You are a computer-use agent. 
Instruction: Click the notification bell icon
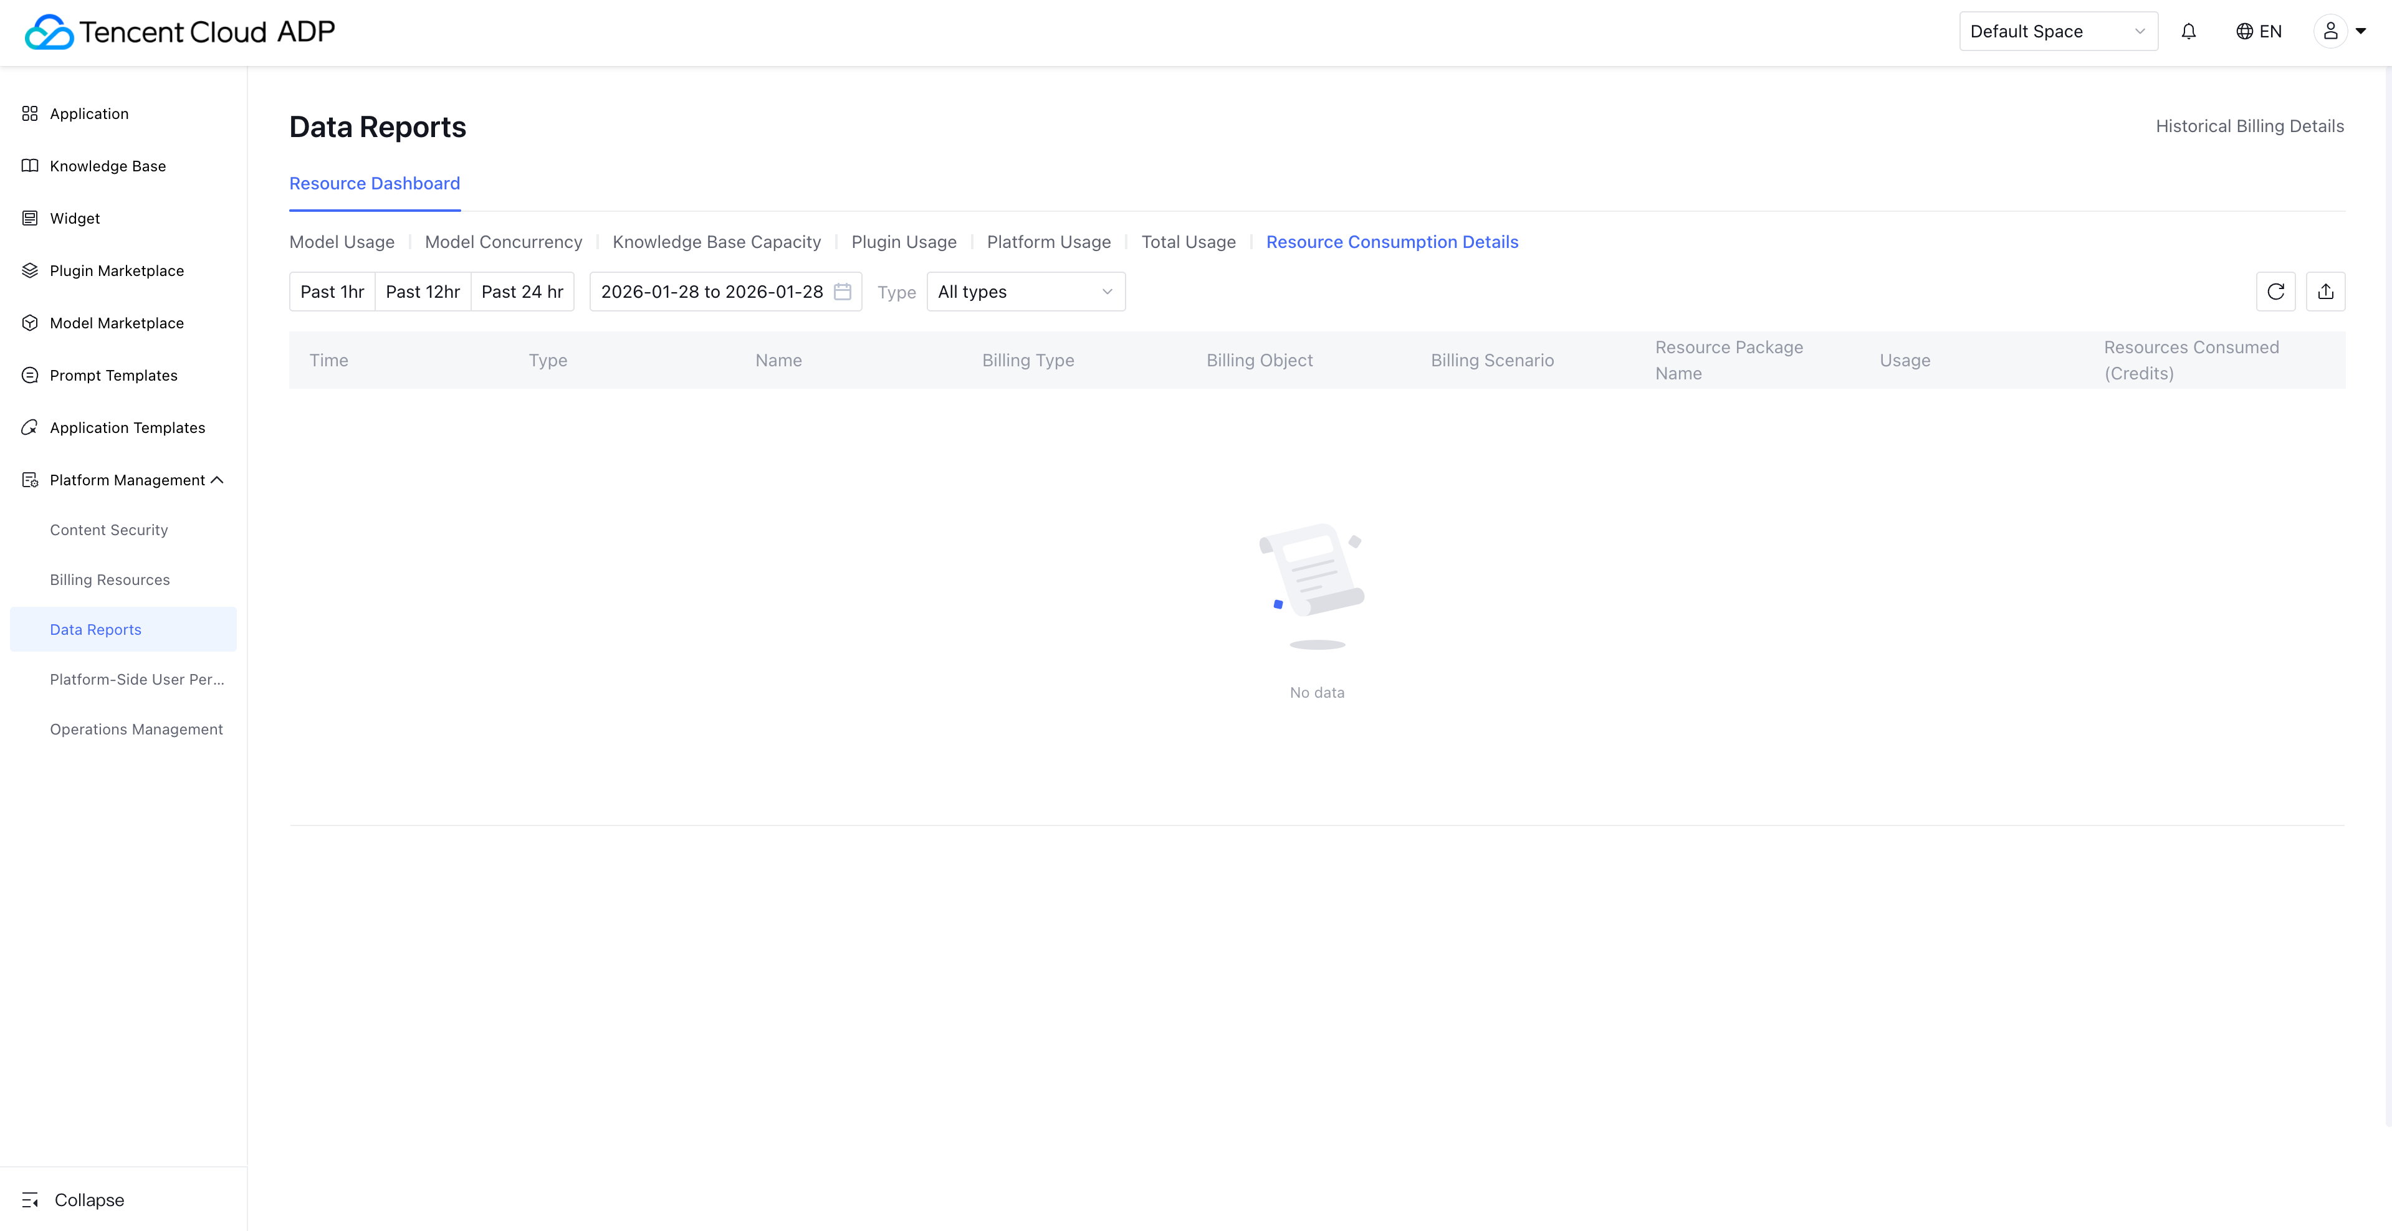point(2189,32)
